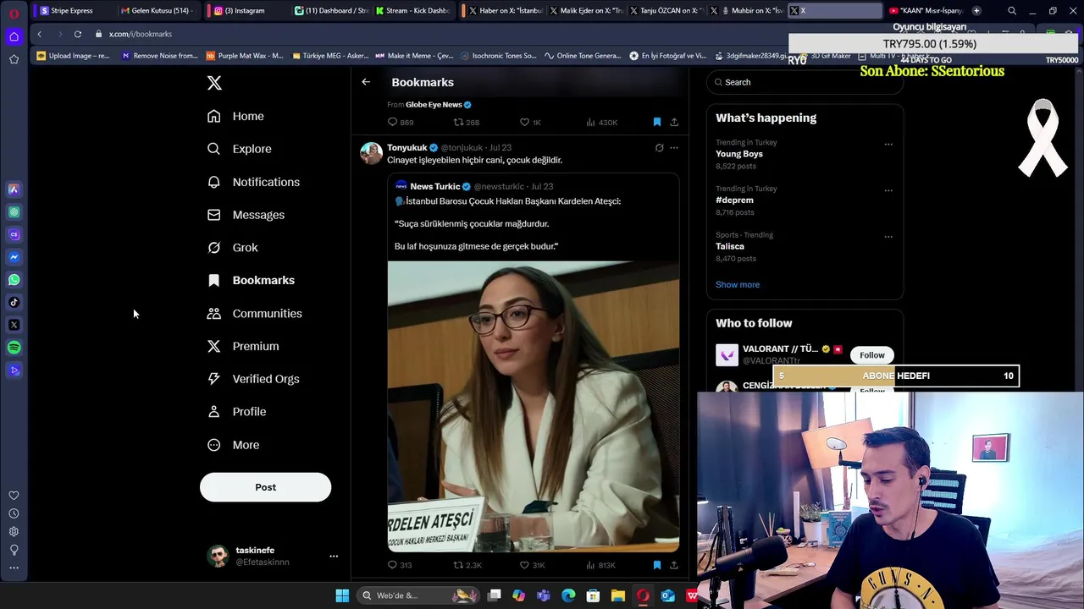This screenshot has width=1084, height=609.
Task: Switch to the Stripe Express tab
Action: pyautogui.click(x=72, y=11)
